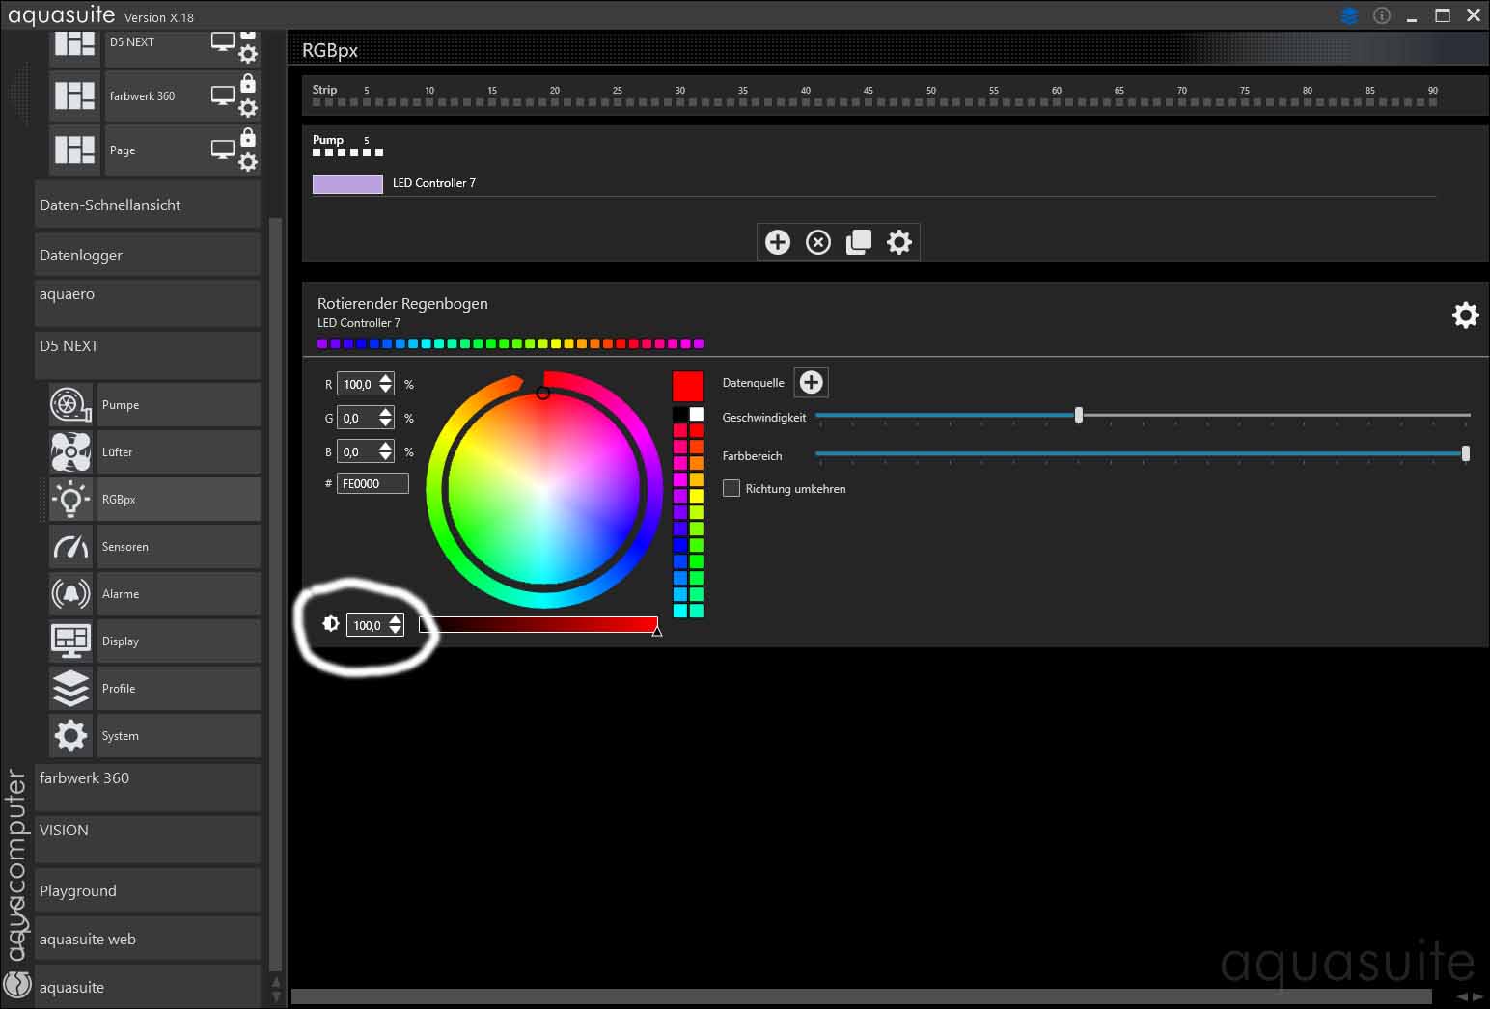This screenshot has height=1009, width=1490.
Task: Click the Farbbereich slider handle
Action: pyautogui.click(x=1466, y=453)
